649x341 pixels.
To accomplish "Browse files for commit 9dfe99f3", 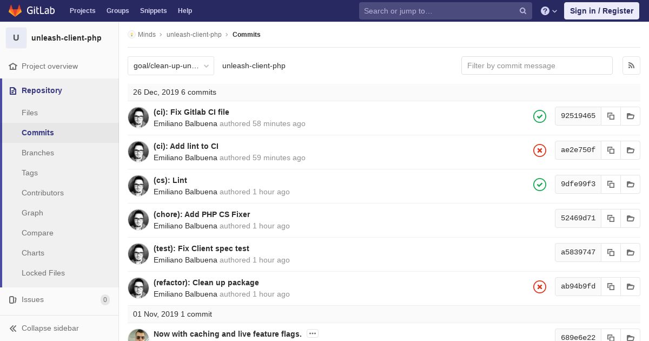I will point(631,184).
